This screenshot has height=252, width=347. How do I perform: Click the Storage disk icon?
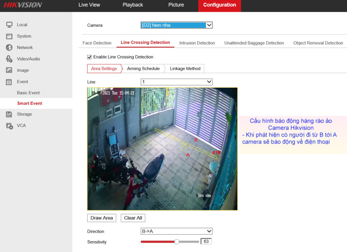tap(9, 114)
